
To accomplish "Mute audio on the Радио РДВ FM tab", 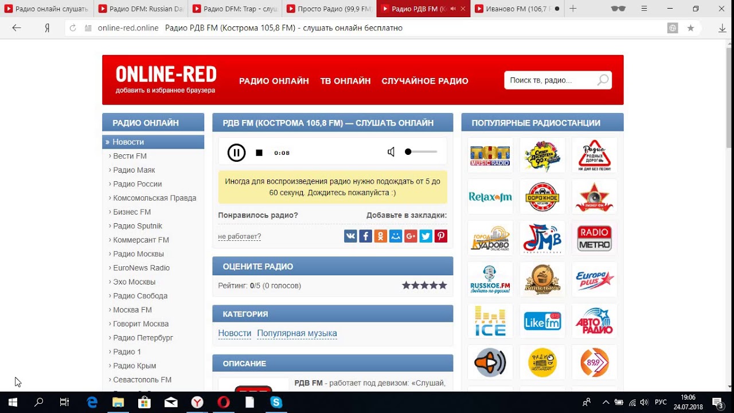I will [x=453, y=9].
